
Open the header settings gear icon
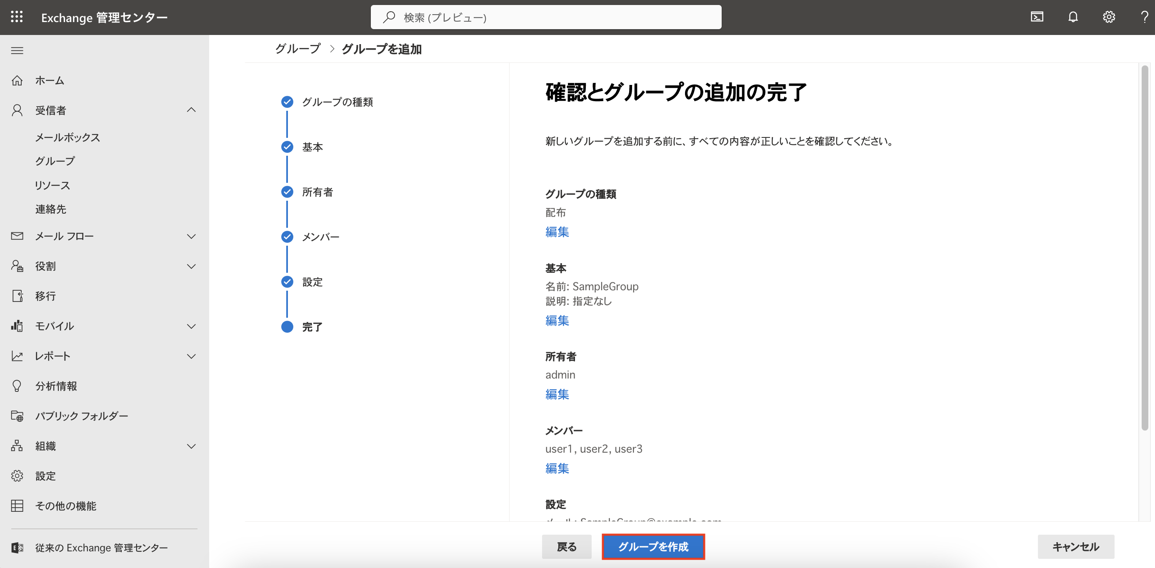coord(1108,17)
